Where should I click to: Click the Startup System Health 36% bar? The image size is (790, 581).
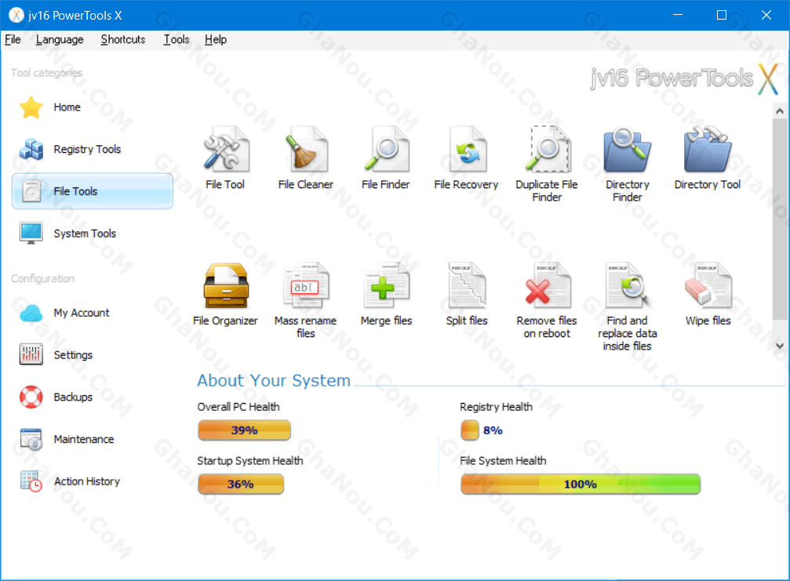(241, 484)
